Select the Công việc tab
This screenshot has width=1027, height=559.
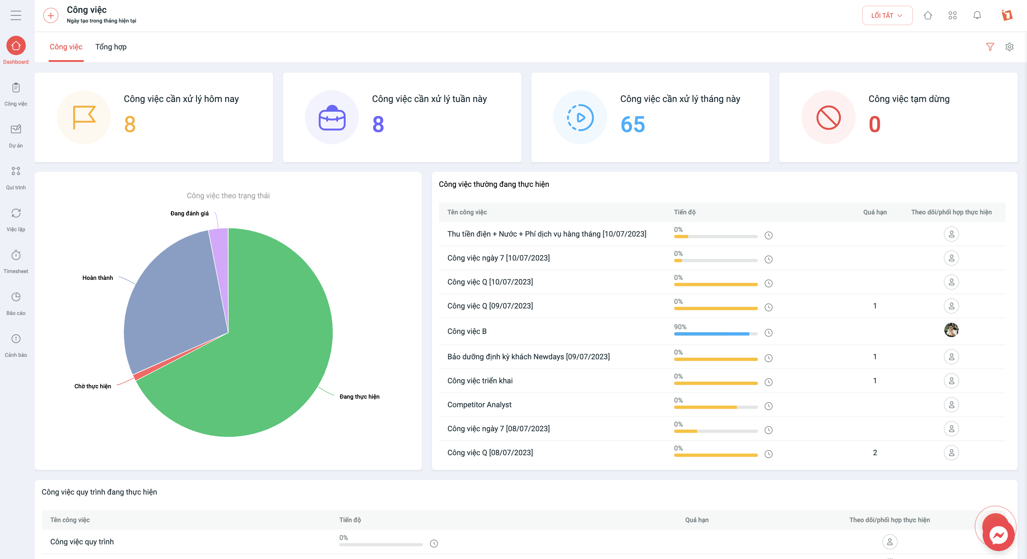[66, 47]
